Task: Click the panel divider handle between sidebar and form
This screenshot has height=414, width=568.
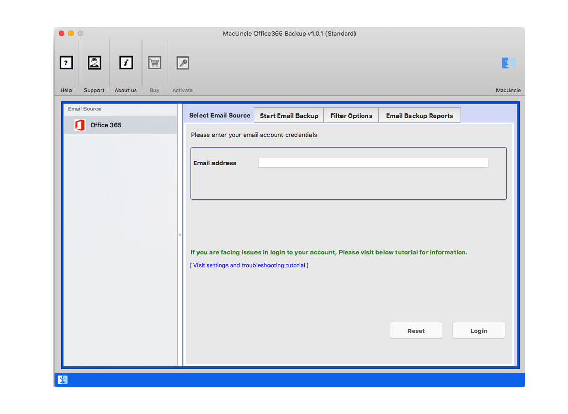Action: pos(179,234)
